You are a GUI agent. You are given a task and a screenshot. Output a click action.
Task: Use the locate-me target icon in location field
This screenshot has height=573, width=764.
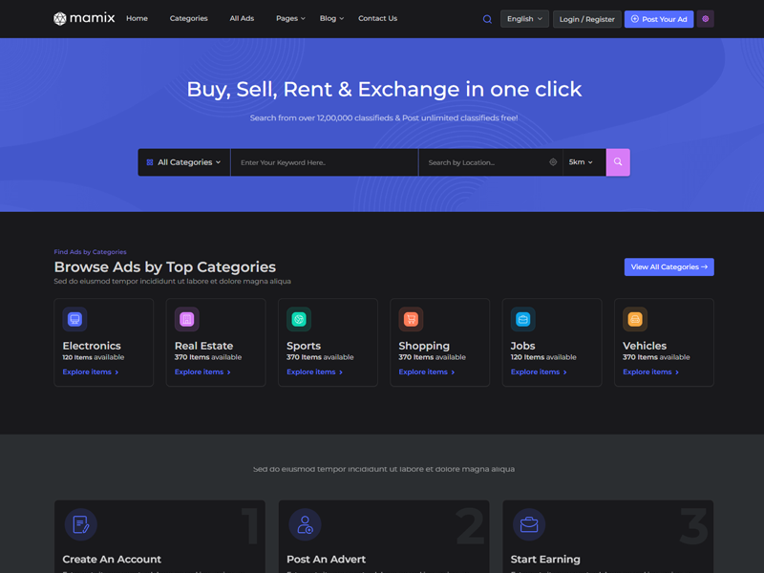(553, 162)
